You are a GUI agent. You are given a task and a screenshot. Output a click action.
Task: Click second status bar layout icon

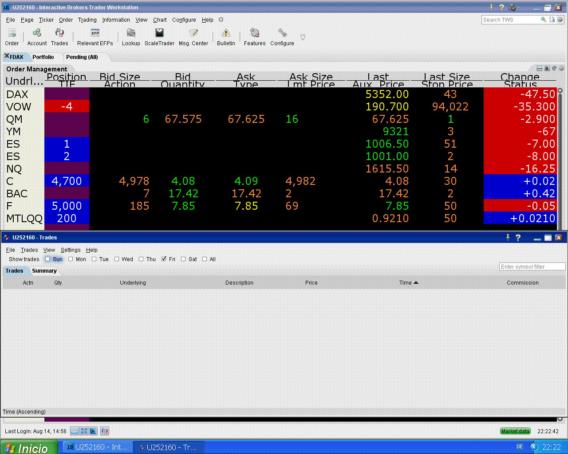84,431
